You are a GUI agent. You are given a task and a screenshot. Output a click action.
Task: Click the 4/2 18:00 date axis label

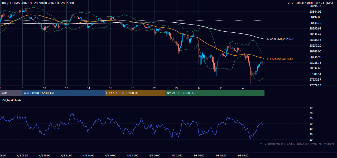(x=133, y=156)
